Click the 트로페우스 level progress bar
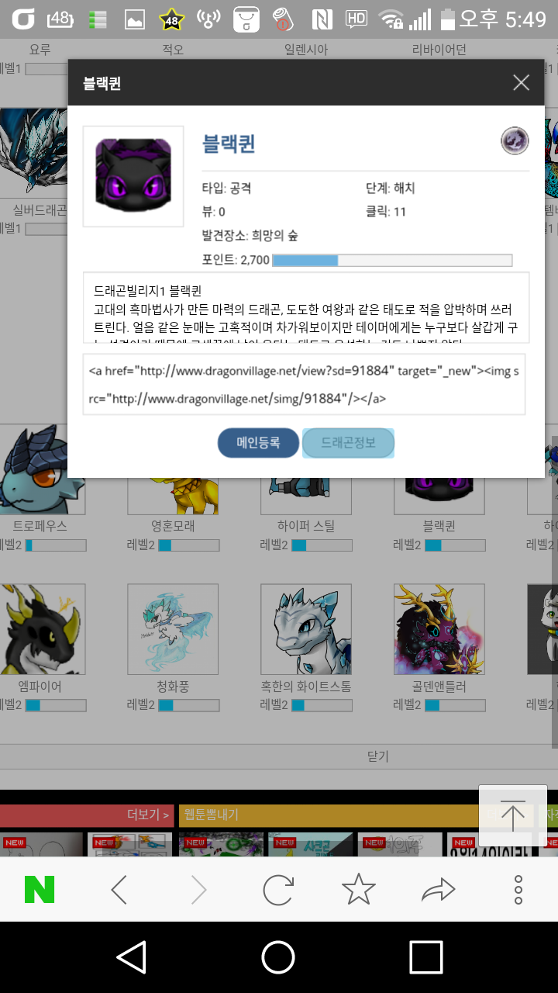The image size is (558, 993). 55,545
